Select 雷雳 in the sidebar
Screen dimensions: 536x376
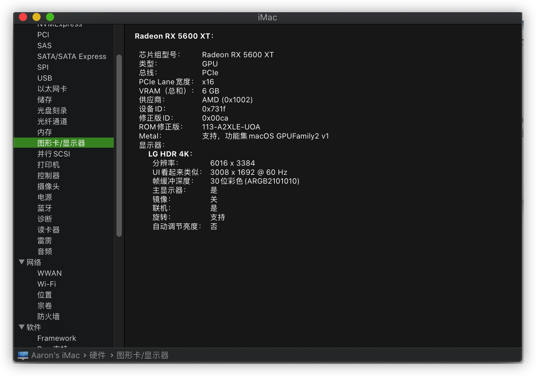pos(45,241)
